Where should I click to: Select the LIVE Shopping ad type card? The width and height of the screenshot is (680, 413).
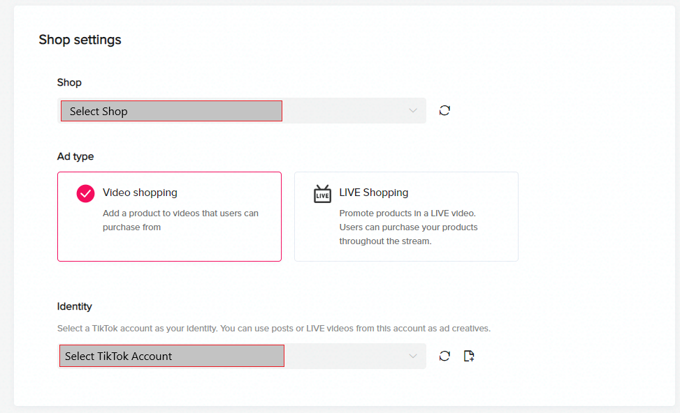(406, 216)
